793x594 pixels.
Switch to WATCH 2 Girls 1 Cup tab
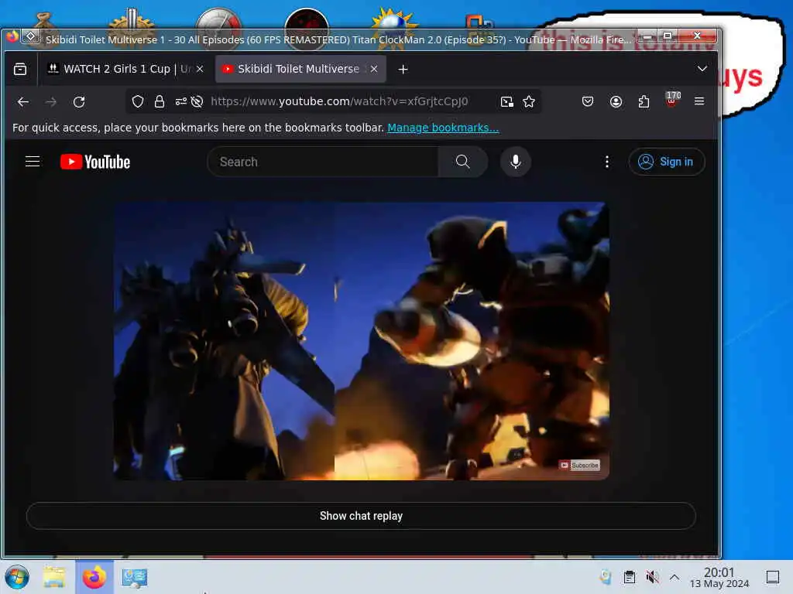click(x=125, y=69)
